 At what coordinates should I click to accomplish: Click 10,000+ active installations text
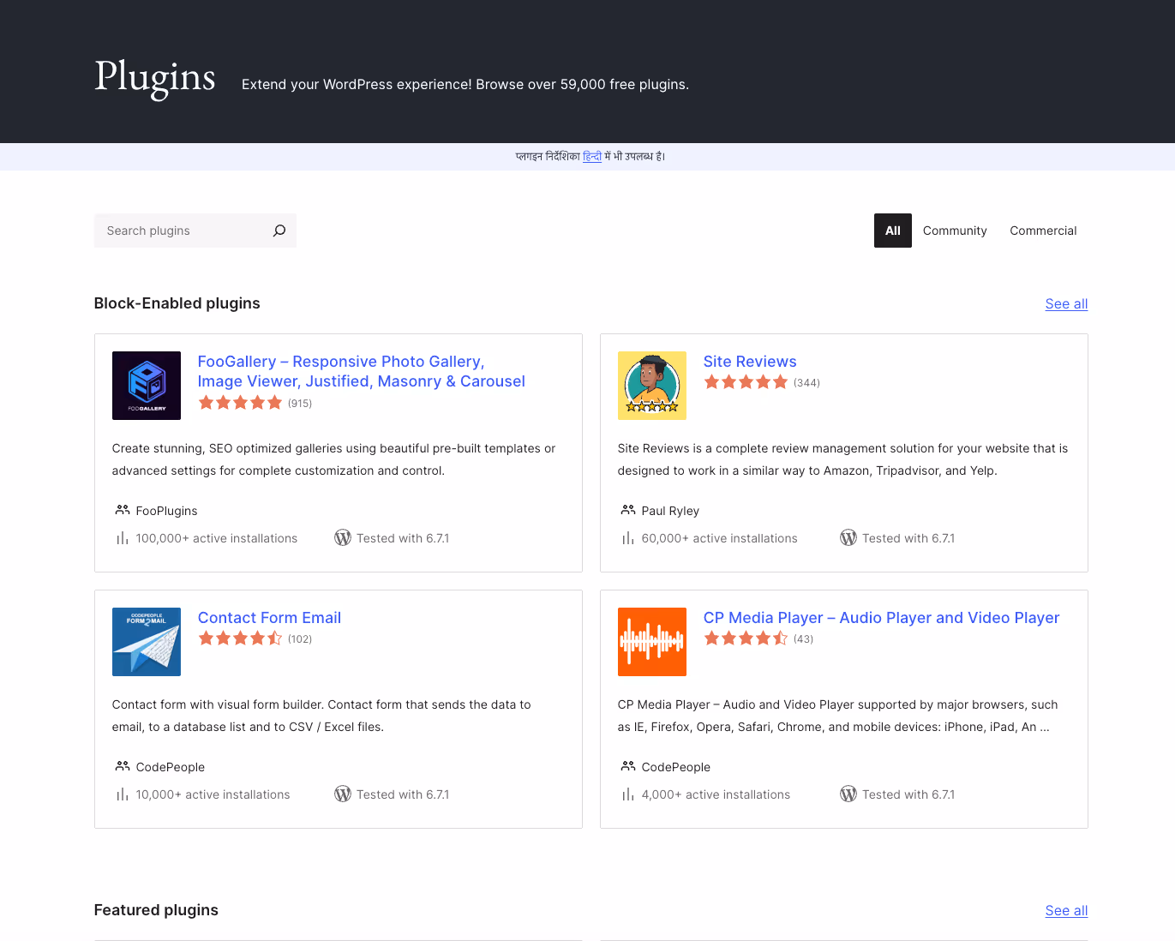coord(213,794)
